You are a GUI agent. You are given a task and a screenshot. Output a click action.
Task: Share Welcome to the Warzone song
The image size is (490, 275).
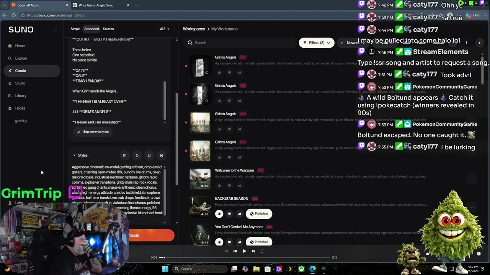pyautogui.click(x=240, y=186)
